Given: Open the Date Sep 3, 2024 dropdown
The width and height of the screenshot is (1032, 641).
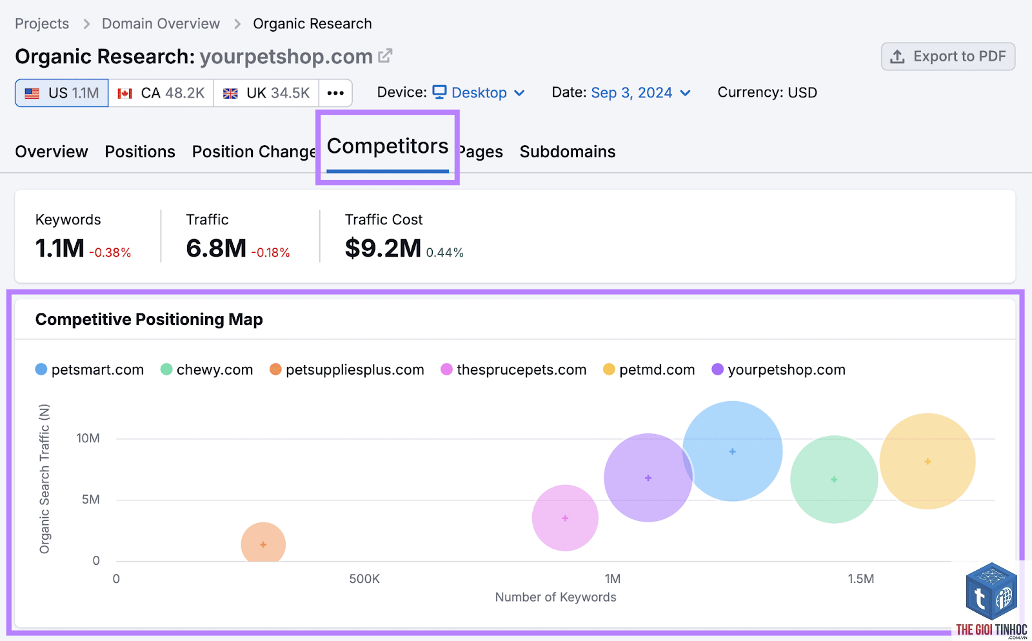Looking at the screenshot, I should point(640,93).
